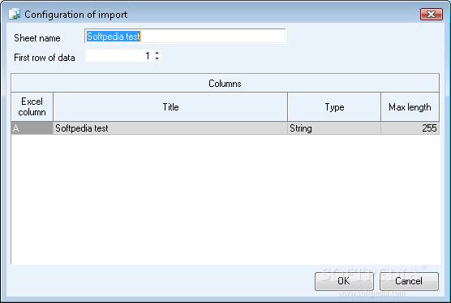Click the First row of data label
Viewport: 451px width, 303px height.
[x=45, y=58]
